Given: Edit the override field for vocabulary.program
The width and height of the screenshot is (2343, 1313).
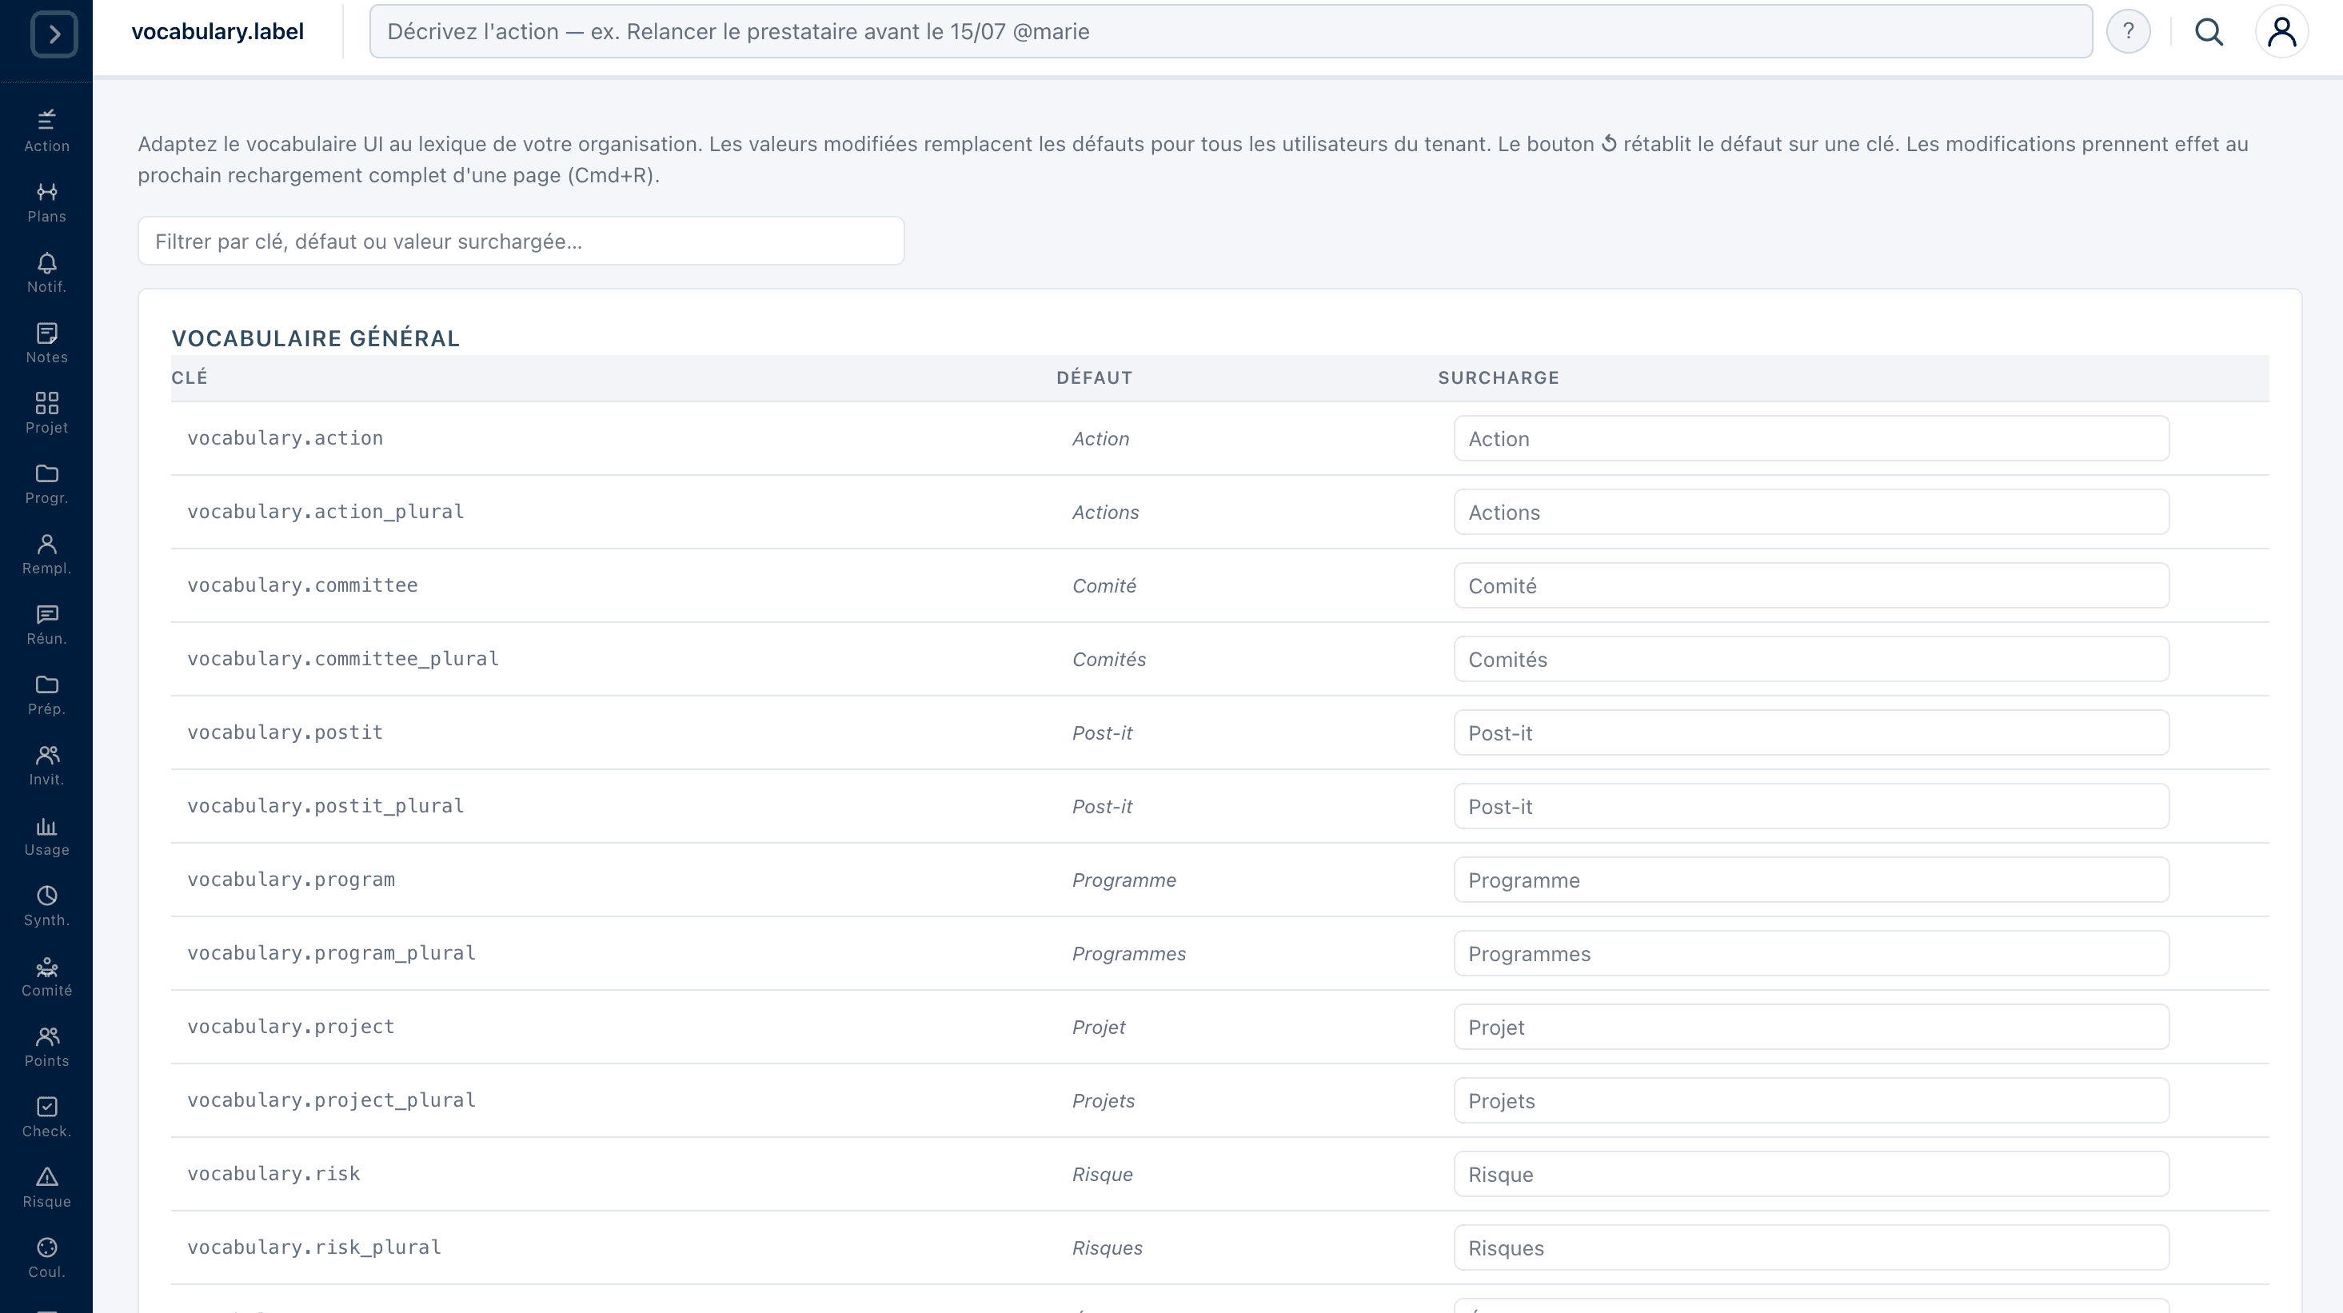Looking at the screenshot, I should [1811, 880].
